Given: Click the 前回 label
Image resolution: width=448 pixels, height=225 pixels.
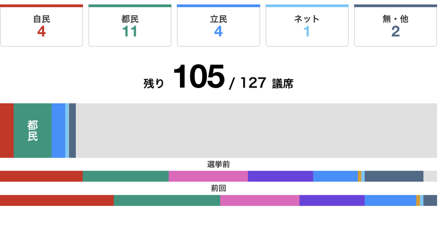Looking at the screenshot, I should coord(218,188).
